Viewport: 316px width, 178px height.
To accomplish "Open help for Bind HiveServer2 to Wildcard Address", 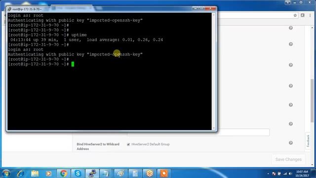I will (291, 143).
